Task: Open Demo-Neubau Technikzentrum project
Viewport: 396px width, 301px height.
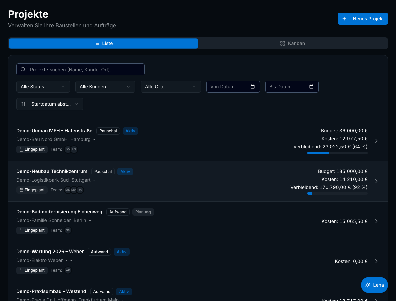Action: click(52, 171)
